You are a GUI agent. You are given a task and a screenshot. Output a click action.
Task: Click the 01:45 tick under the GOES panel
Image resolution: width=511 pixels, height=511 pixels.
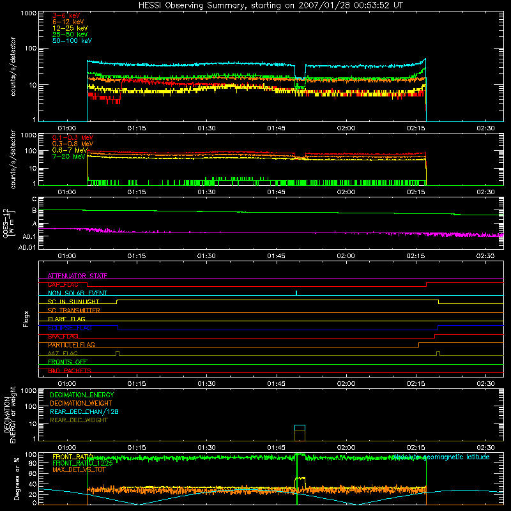(276, 256)
